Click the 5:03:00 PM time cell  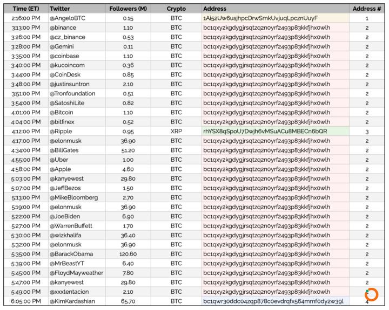(26, 178)
